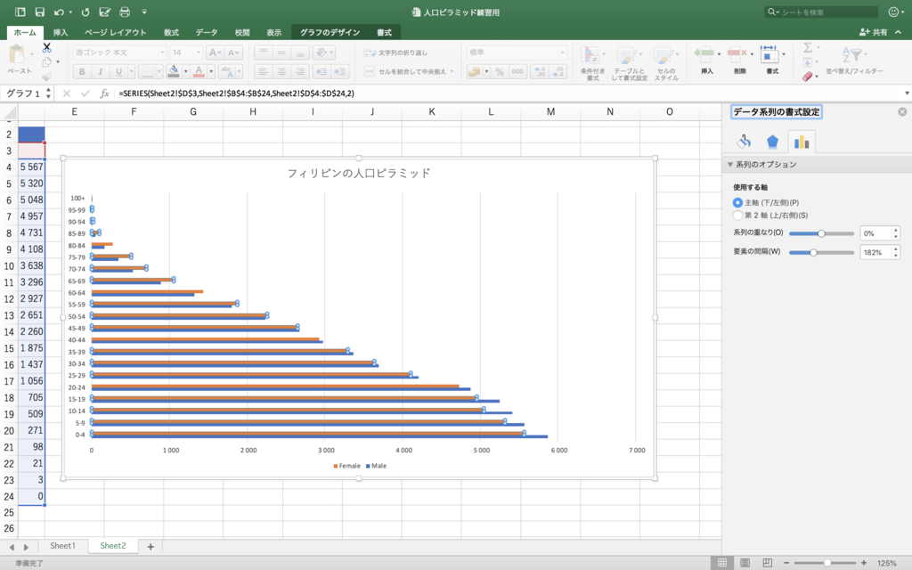Open the workbook template icon at far left

click(20, 12)
